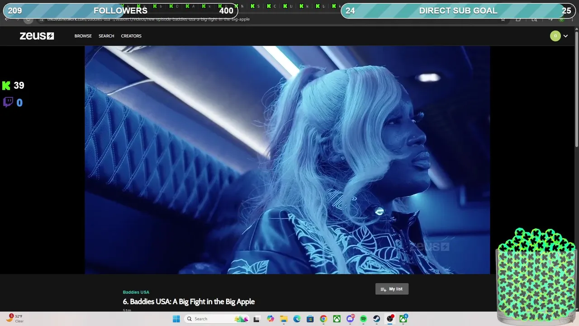Expand the account dropdown chevron

pyautogui.click(x=565, y=36)
